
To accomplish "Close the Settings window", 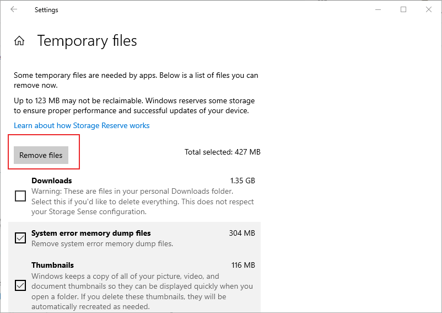I will coord(429,9).
